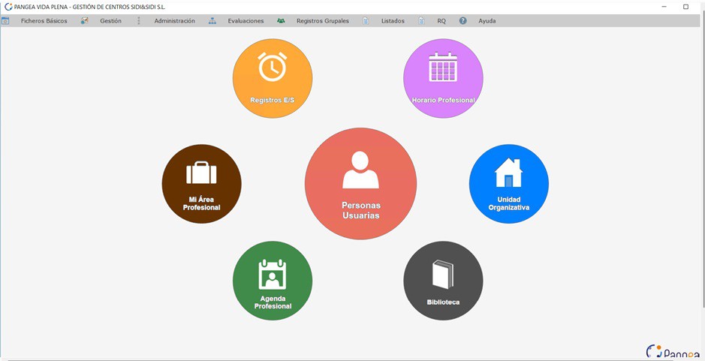Image resolution: width=705 pixels, height=361 pixels.
Task: Open the Listados menu
Action: tap(393, 21)
